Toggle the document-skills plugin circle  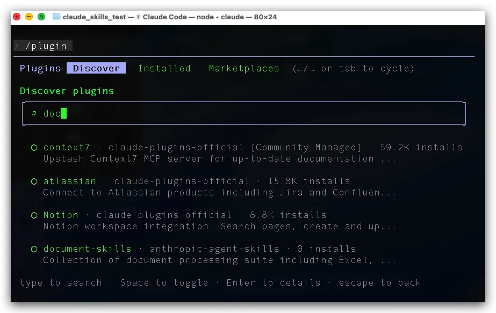(x=34, y=249)
